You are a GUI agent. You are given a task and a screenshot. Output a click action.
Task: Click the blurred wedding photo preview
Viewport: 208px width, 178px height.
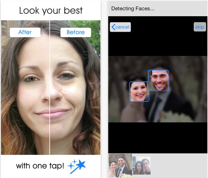click(158, 89)
